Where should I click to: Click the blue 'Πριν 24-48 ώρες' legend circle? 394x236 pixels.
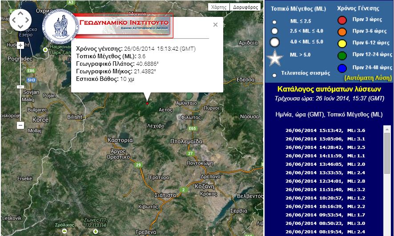[342, 68]
